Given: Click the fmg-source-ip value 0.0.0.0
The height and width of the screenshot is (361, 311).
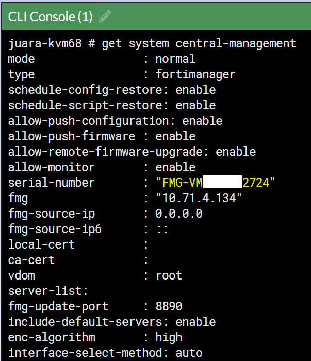Looking at the screenshot, I should click(179, 214).
